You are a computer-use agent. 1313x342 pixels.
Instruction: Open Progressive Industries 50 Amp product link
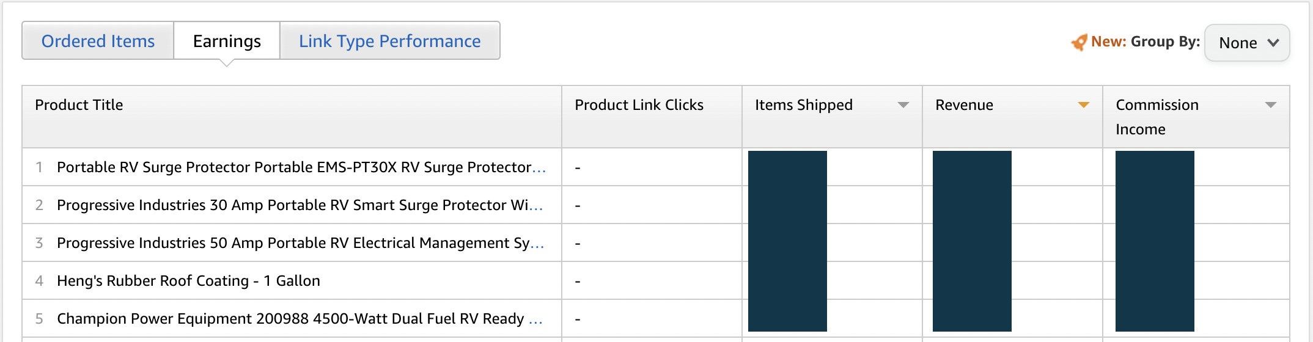coord(293,243)
